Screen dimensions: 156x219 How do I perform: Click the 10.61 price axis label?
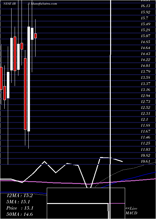click(145, 161)
